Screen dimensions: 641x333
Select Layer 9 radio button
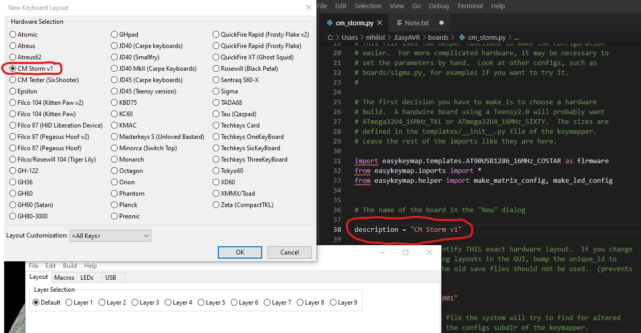pyautogui.click(x=344, y=303)
